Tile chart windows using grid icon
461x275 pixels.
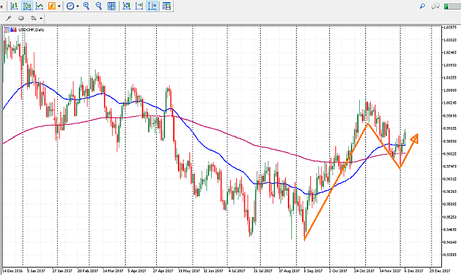[x=111, y=6]
